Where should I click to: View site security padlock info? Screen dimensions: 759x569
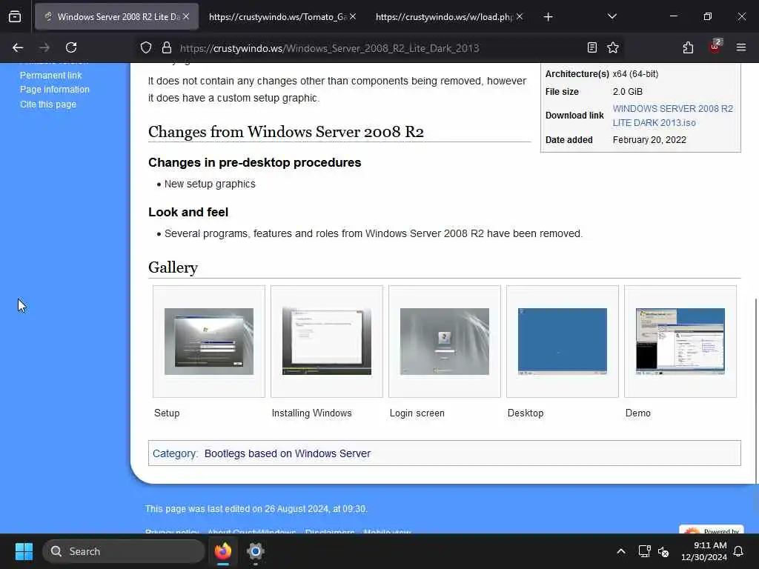click(167, 47)
